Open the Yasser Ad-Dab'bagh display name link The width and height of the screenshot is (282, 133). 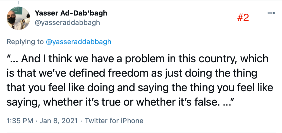(71, 13)
